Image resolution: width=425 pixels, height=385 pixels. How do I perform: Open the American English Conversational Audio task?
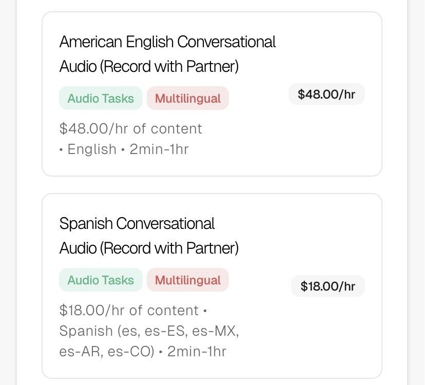click(x=167, y=42)
